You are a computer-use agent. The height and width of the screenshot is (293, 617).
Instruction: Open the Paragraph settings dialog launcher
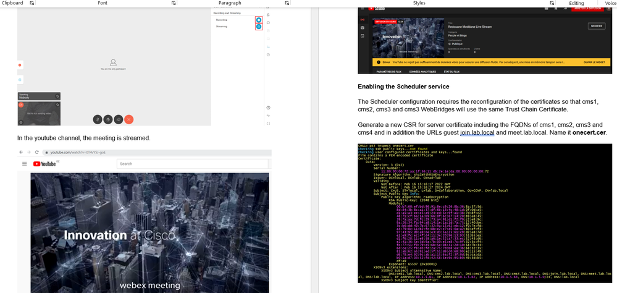(287, 2)
